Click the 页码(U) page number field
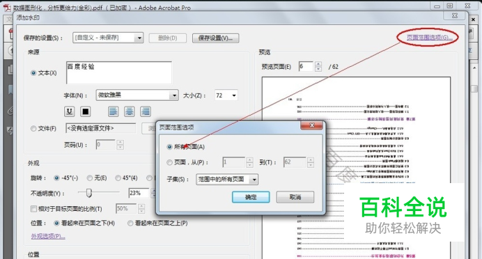 point(106,144)
